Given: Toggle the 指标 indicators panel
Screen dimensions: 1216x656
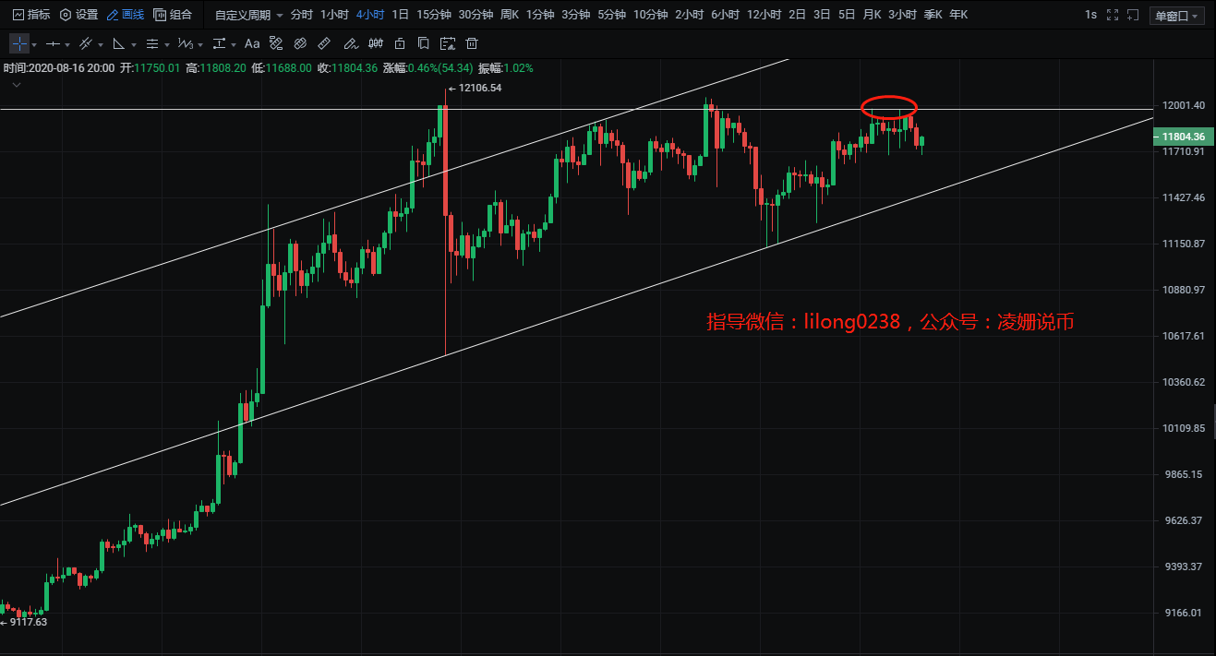Looking at the screenshot, I should (31, 15).
